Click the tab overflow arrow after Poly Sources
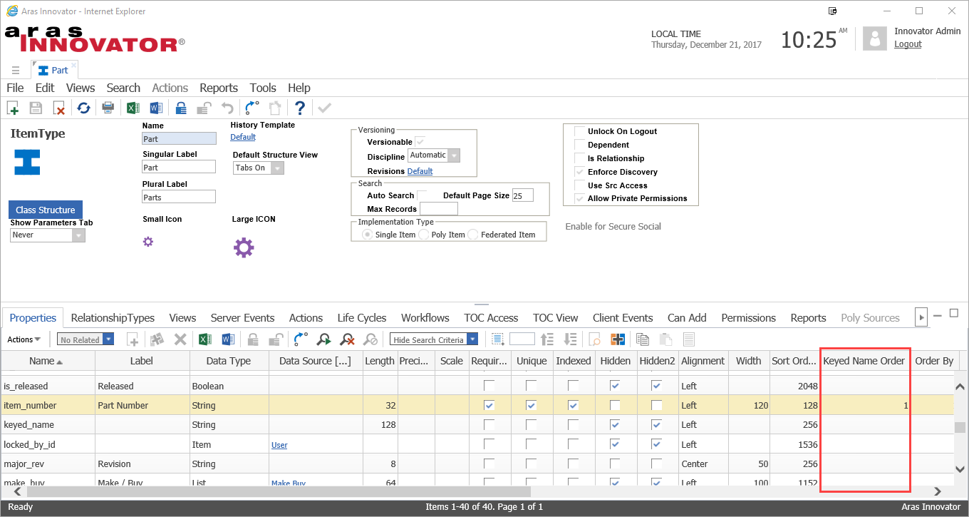 click(x=922, y=317)
